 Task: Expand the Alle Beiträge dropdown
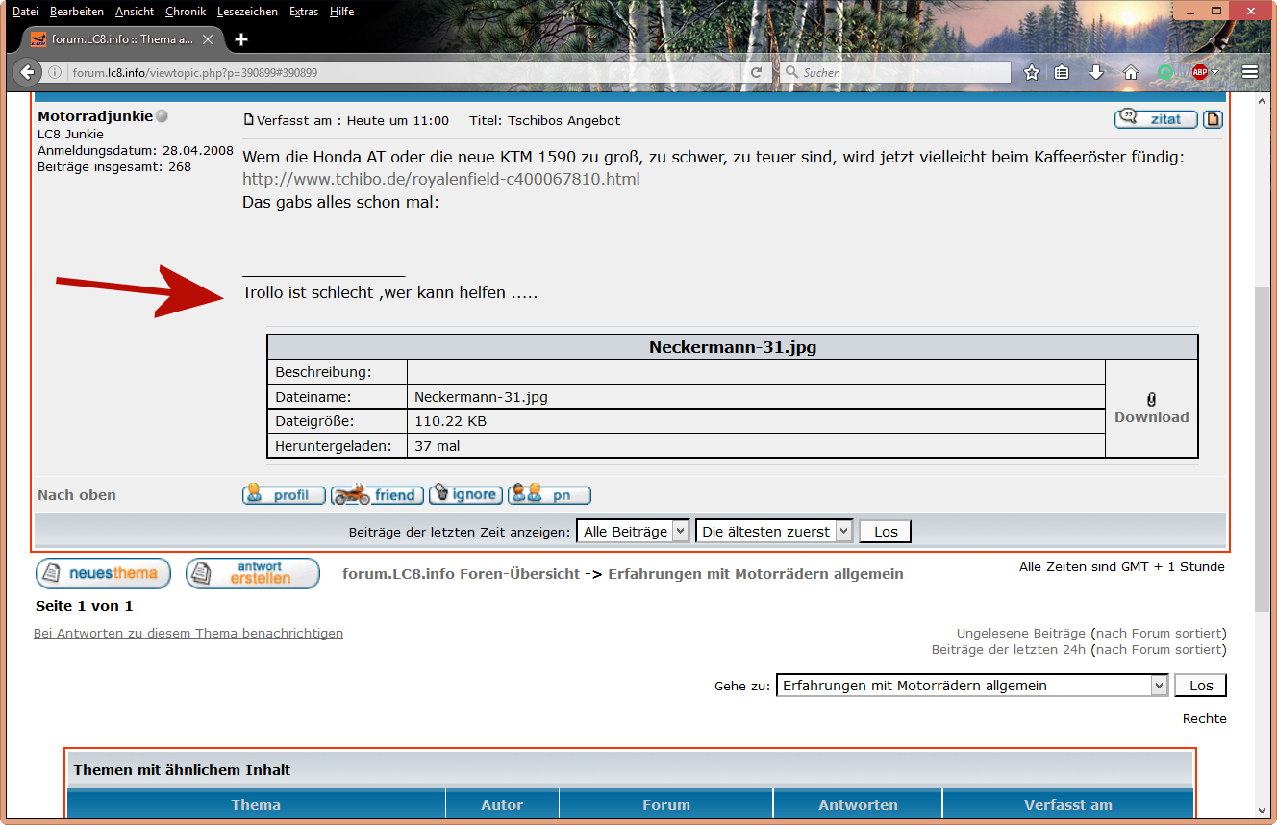pos(634,532)
